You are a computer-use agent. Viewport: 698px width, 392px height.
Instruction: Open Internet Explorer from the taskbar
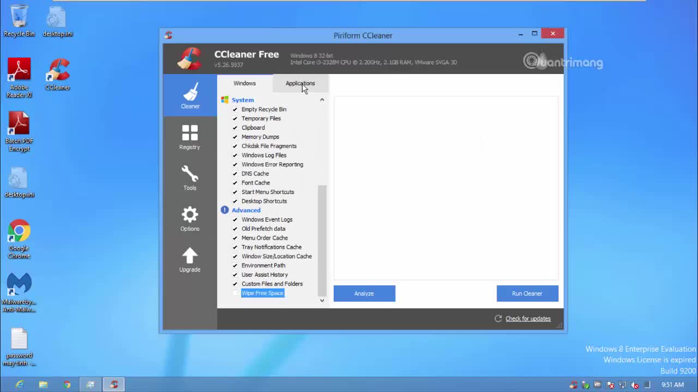(20, 384)
